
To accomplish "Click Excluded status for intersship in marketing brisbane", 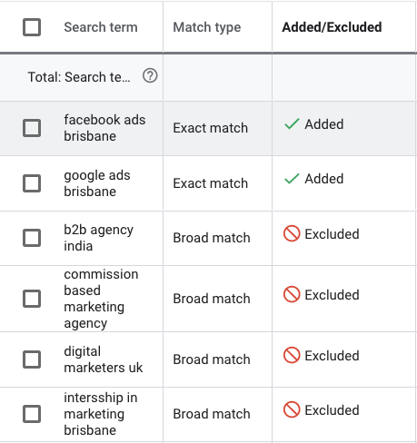I will [x=332, y=410].
